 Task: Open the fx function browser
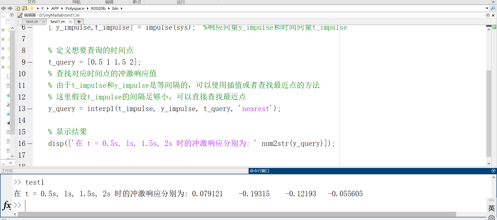coord(7,206)
